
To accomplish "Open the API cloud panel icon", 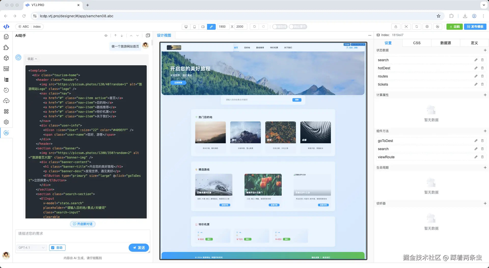I will tap(6, 101).
